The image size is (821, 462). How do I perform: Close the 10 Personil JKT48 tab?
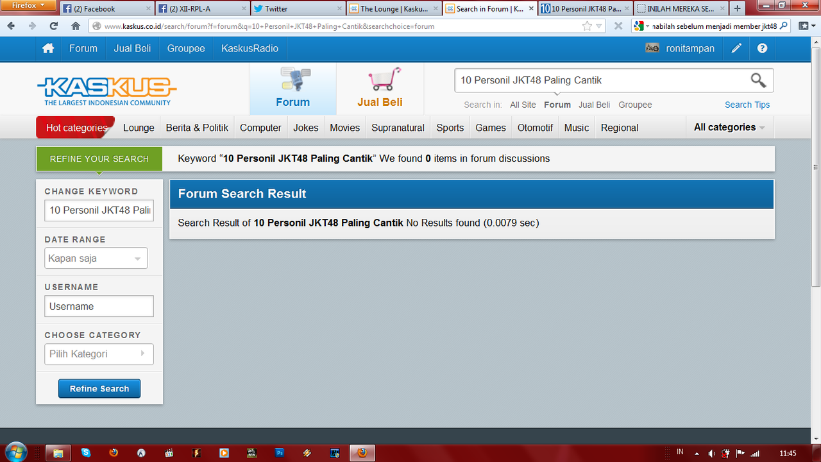point(627,8)
